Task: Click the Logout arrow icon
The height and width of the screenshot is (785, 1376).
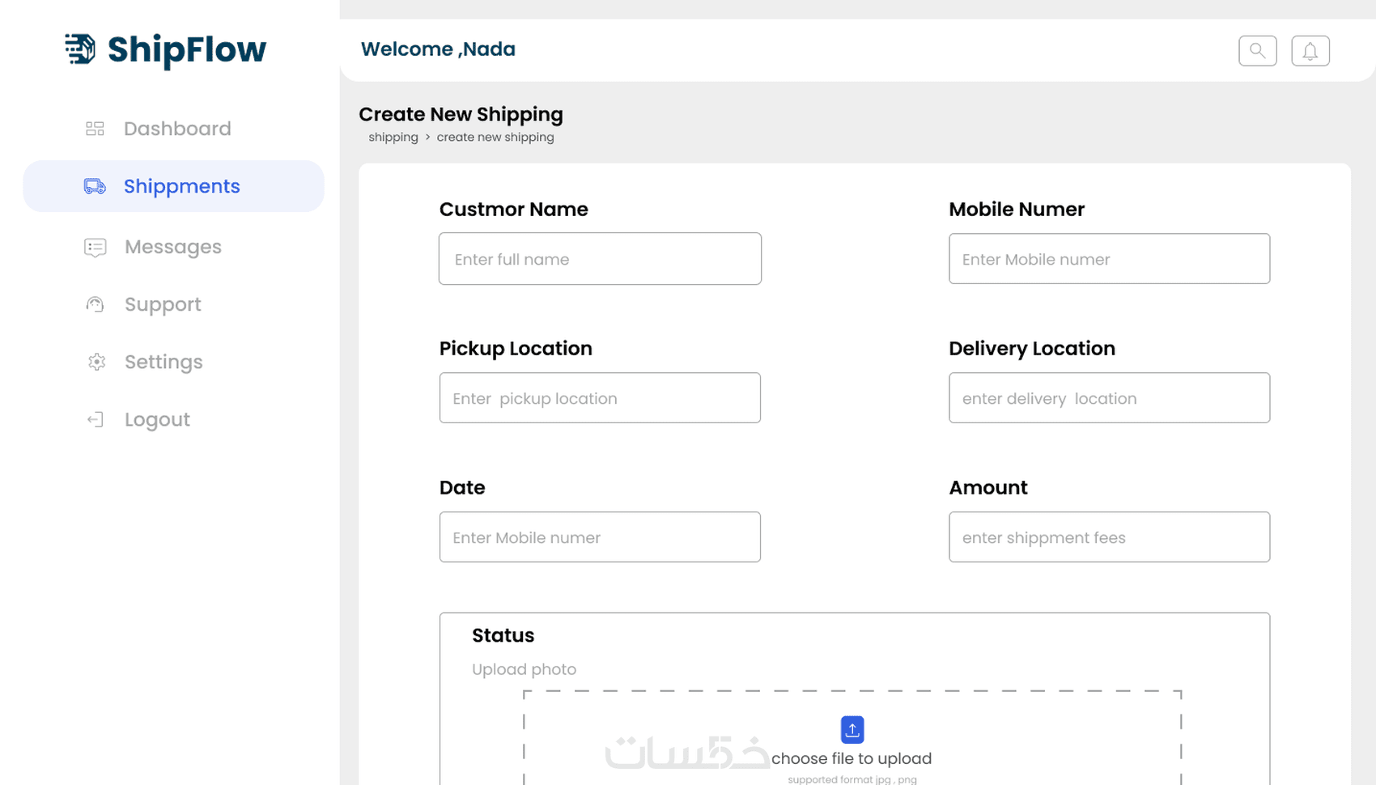Action: coord(95,419)
